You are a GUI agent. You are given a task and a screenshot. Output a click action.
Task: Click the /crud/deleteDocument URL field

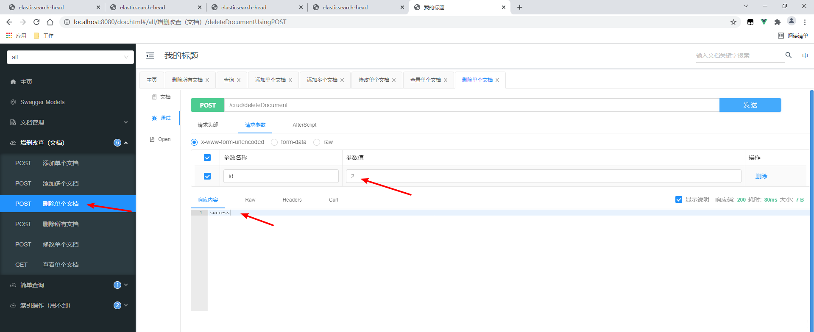472,105
